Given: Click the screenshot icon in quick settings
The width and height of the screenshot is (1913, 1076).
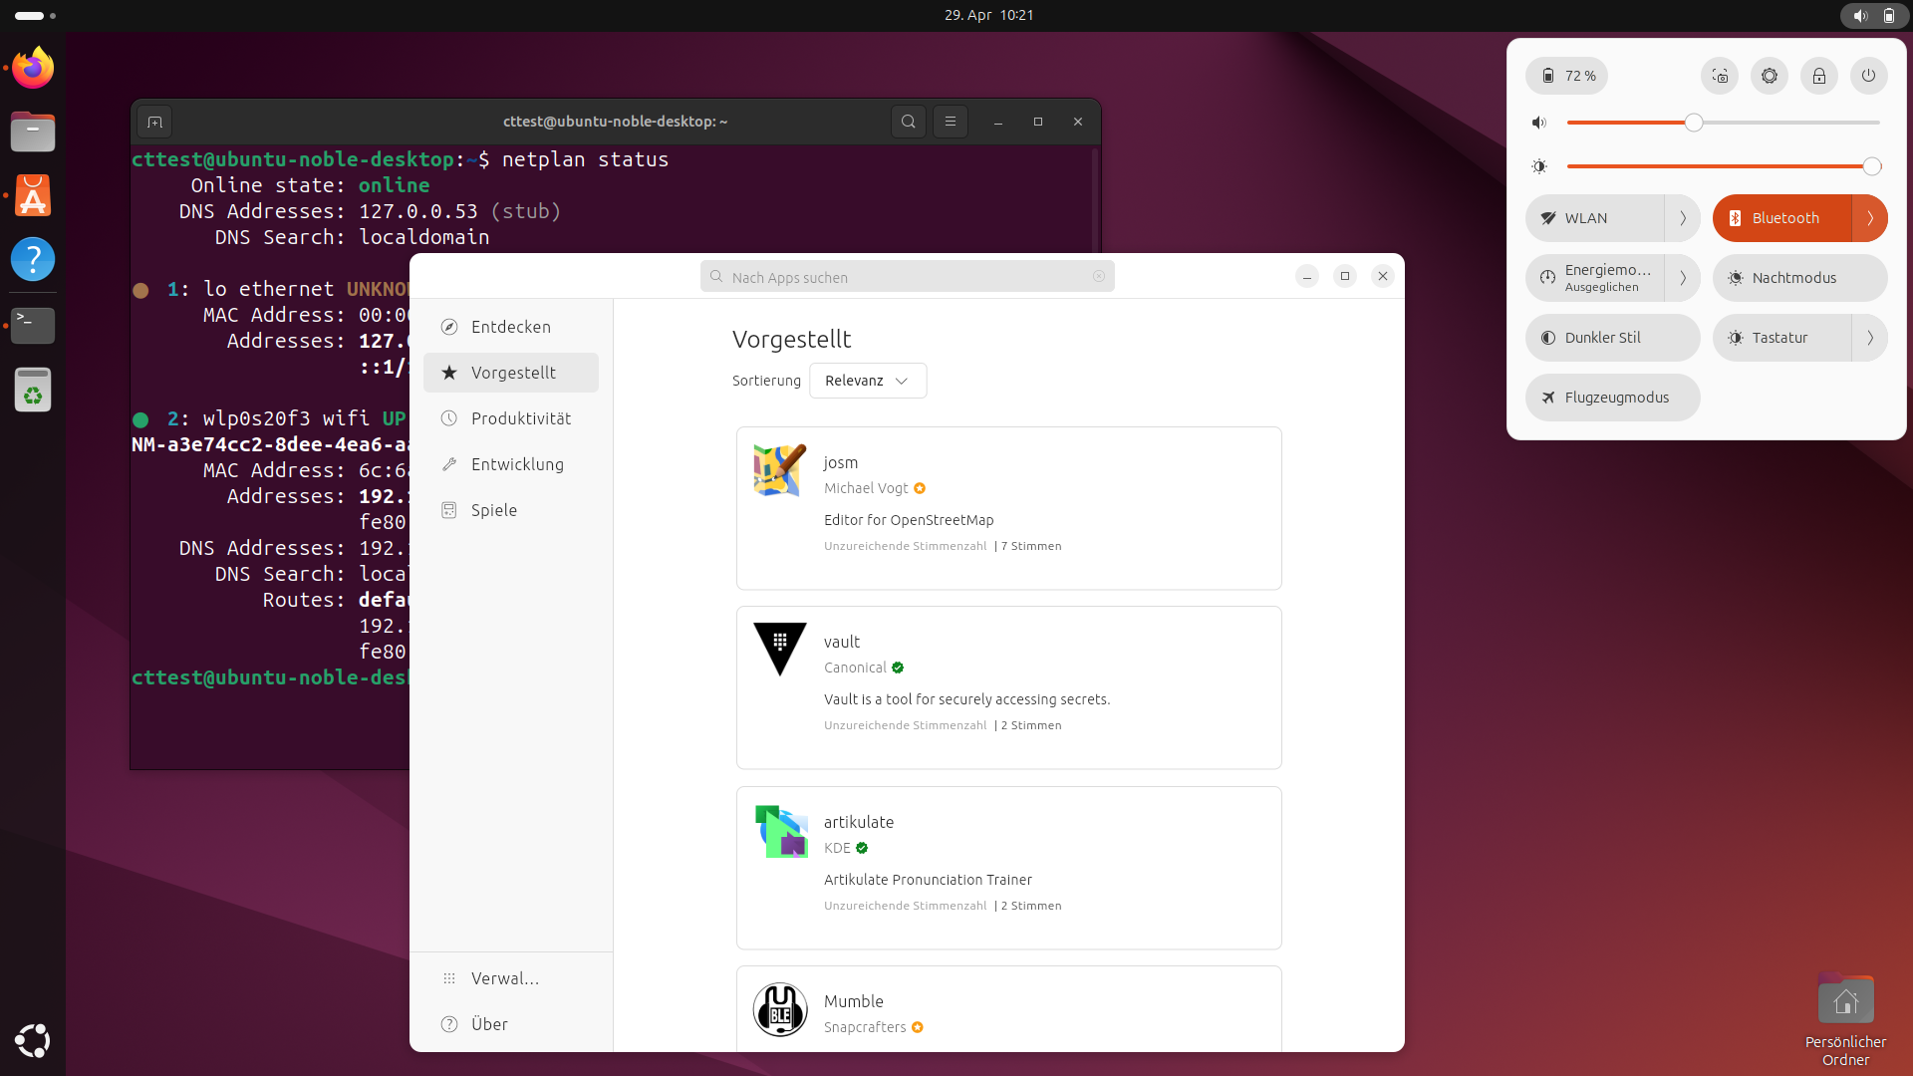Looking at the screenshot, I should tap(1720, 76).
